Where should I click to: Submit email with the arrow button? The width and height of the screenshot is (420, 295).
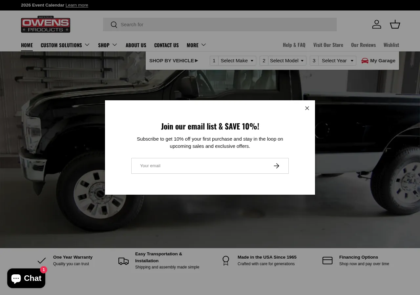tap(277, 166)
